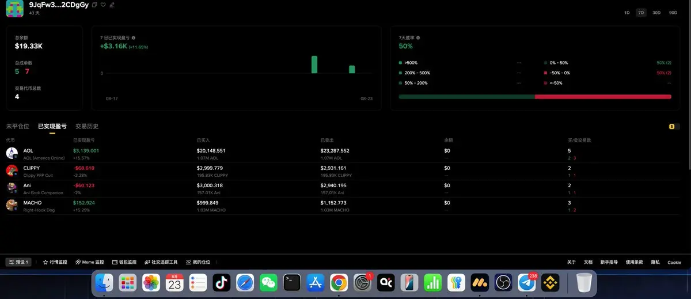Open OBS Studio in the Dock
This screenshot has height=299, width=691.
tap(503, 282)
